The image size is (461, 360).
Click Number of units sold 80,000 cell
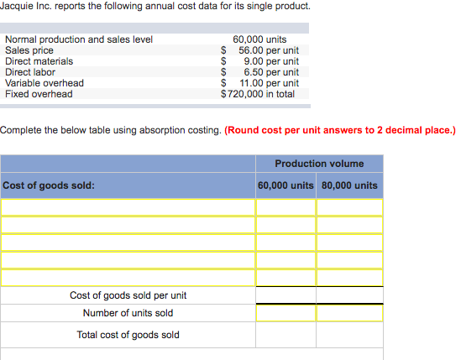click(350, 313)
